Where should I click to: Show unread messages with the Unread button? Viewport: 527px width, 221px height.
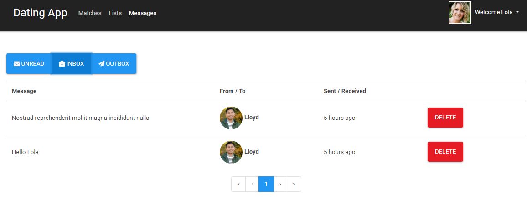click(x=29, y=63)
